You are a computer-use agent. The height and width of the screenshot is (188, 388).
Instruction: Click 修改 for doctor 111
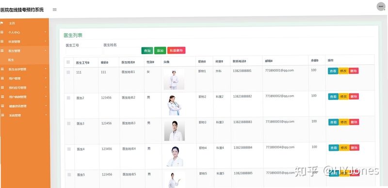(x=343, y=71)
